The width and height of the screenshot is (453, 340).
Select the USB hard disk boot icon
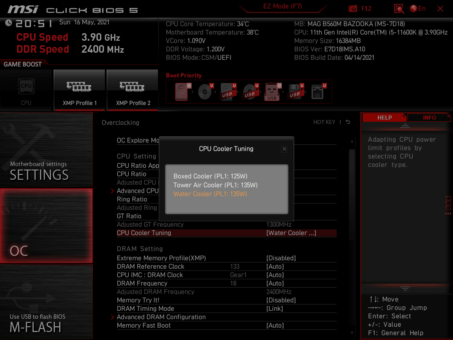[x=228, y=92]
